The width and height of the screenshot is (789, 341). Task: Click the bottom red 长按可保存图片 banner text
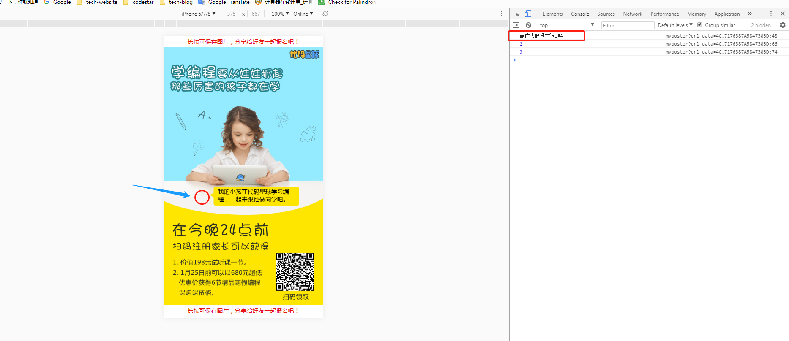coord(243,311)
